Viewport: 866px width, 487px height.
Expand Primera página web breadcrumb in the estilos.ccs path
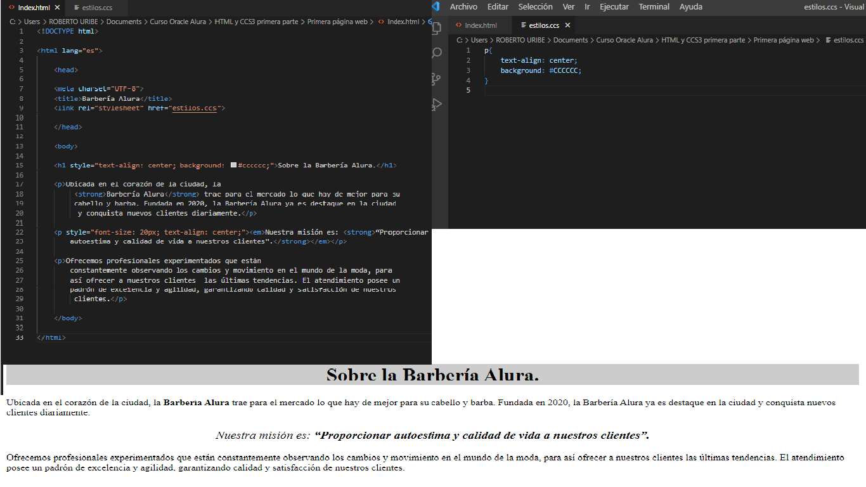[x=784, y=40]
